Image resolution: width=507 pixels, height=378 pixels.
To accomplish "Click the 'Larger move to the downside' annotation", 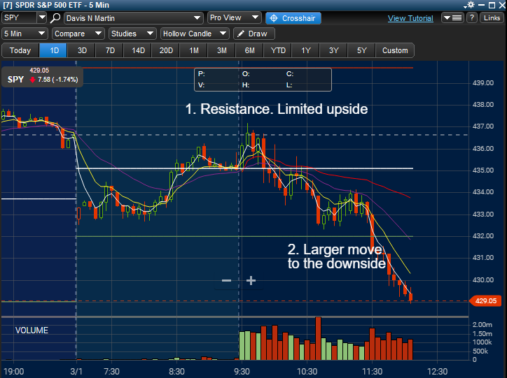I will tap(336, 256).
